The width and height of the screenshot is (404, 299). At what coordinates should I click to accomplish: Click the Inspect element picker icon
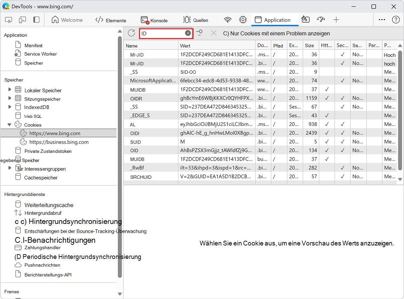pos(9,20)
